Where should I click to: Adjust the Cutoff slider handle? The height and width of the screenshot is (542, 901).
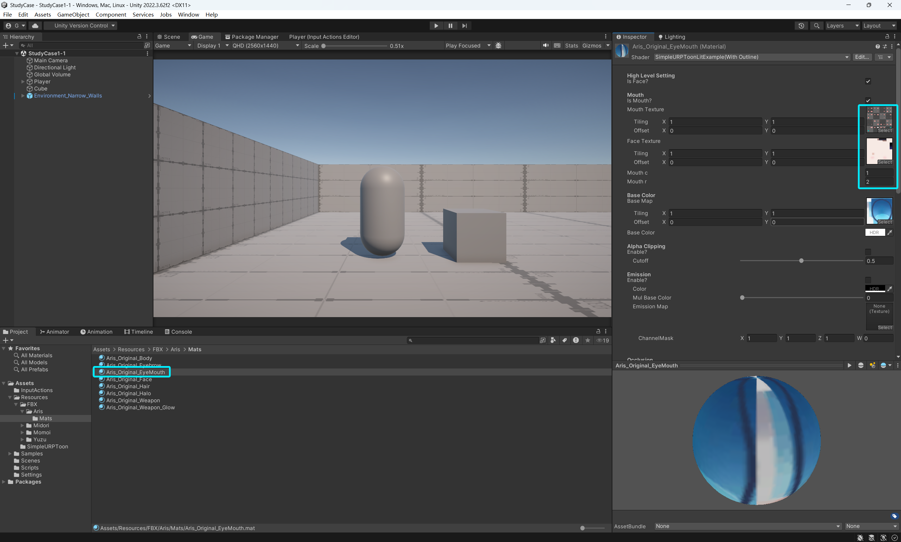[x=801, y=261]
